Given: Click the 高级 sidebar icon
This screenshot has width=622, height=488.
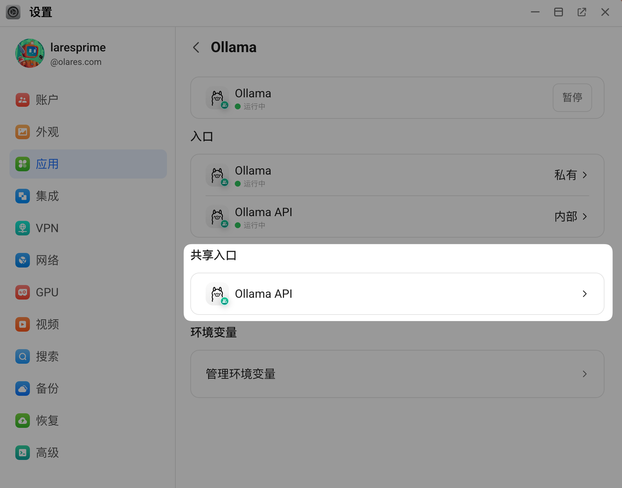Looking at the screenshot, I should (x=23, y=453).
